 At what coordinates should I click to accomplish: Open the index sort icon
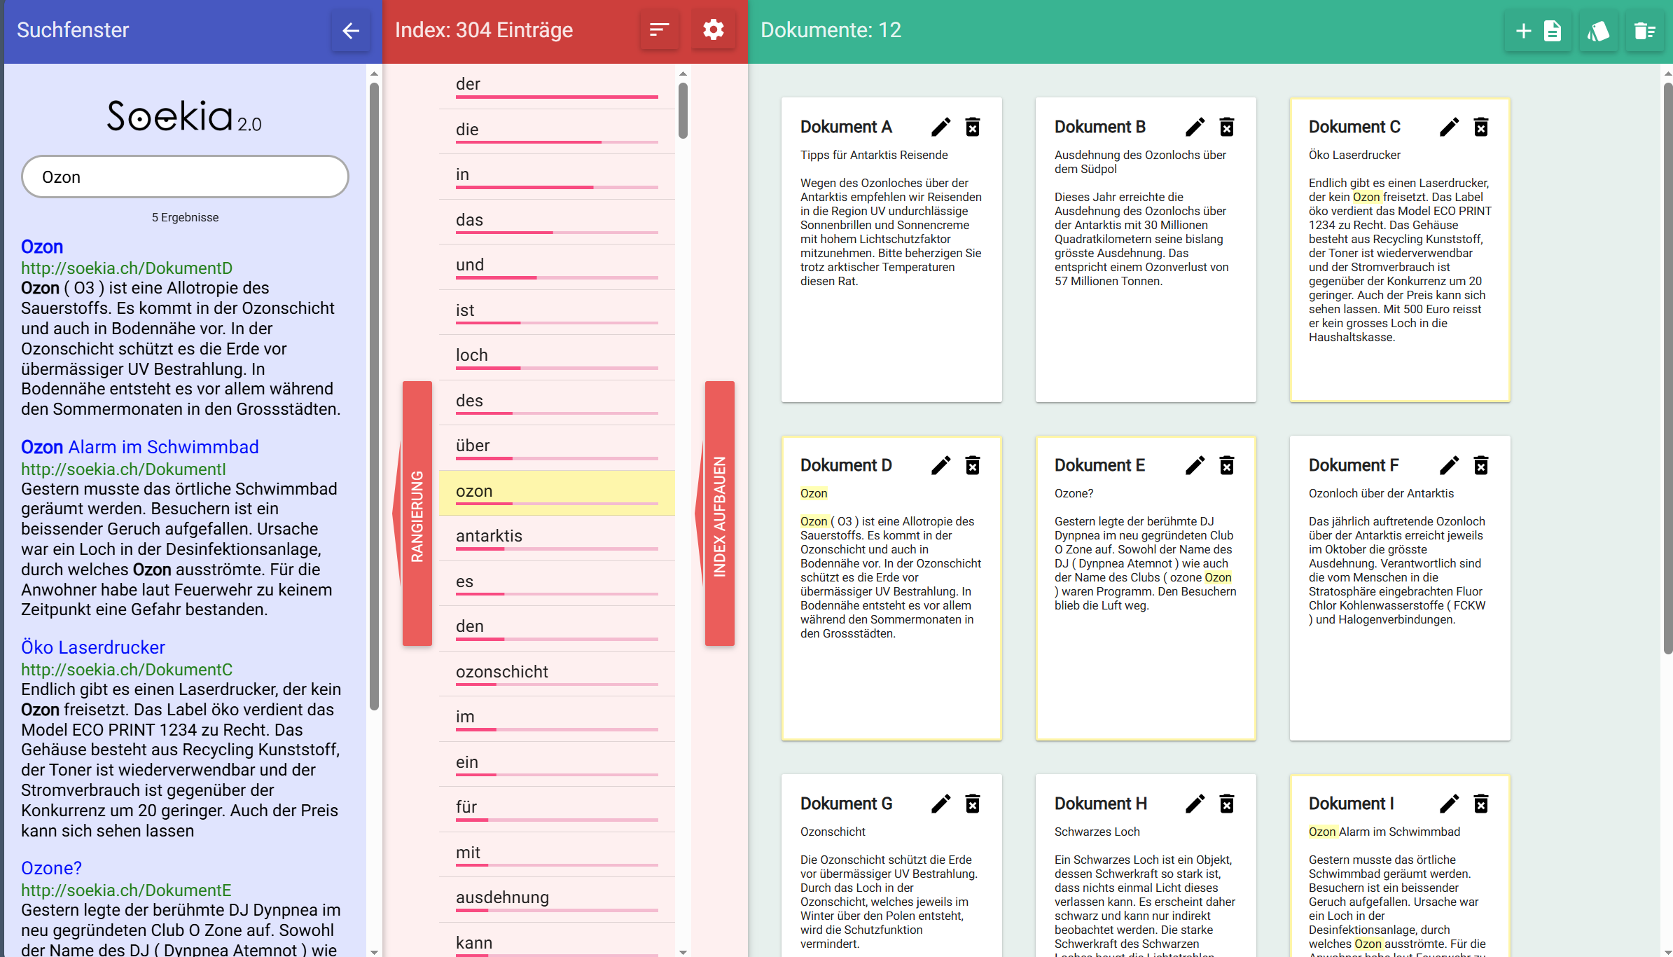(659, 30)
